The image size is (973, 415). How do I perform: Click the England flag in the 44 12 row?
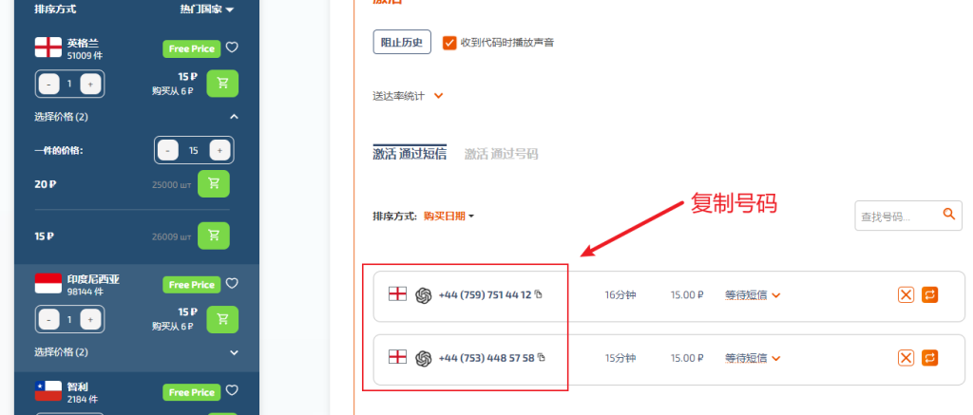[397, 294]
